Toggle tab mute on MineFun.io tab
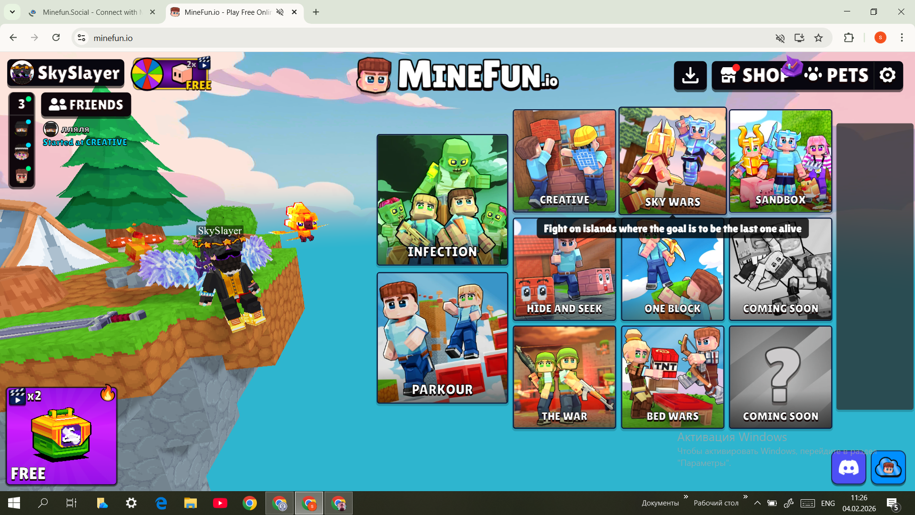This screenshot has width=915, height=515. (x=280, y=12)
